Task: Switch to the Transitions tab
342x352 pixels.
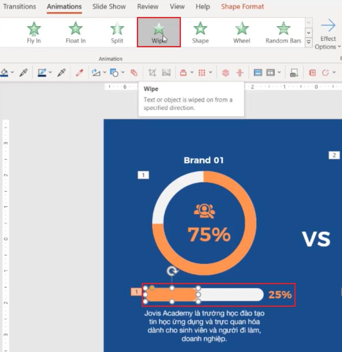Action: [x=19, y=6]
